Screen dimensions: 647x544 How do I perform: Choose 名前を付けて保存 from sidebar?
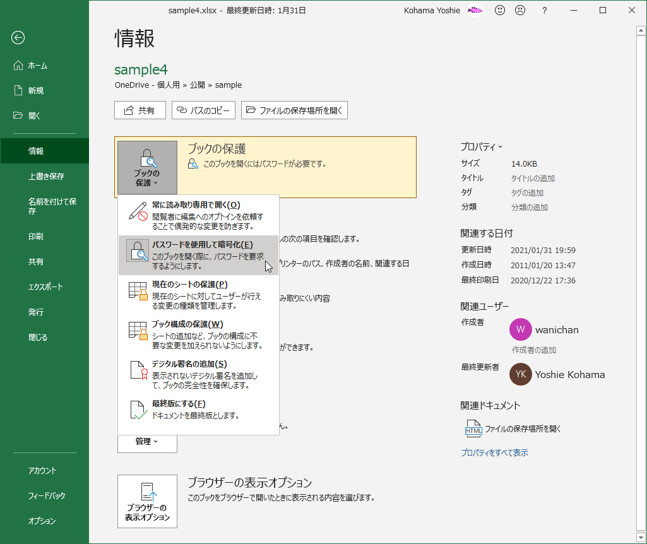coord(45,206)
